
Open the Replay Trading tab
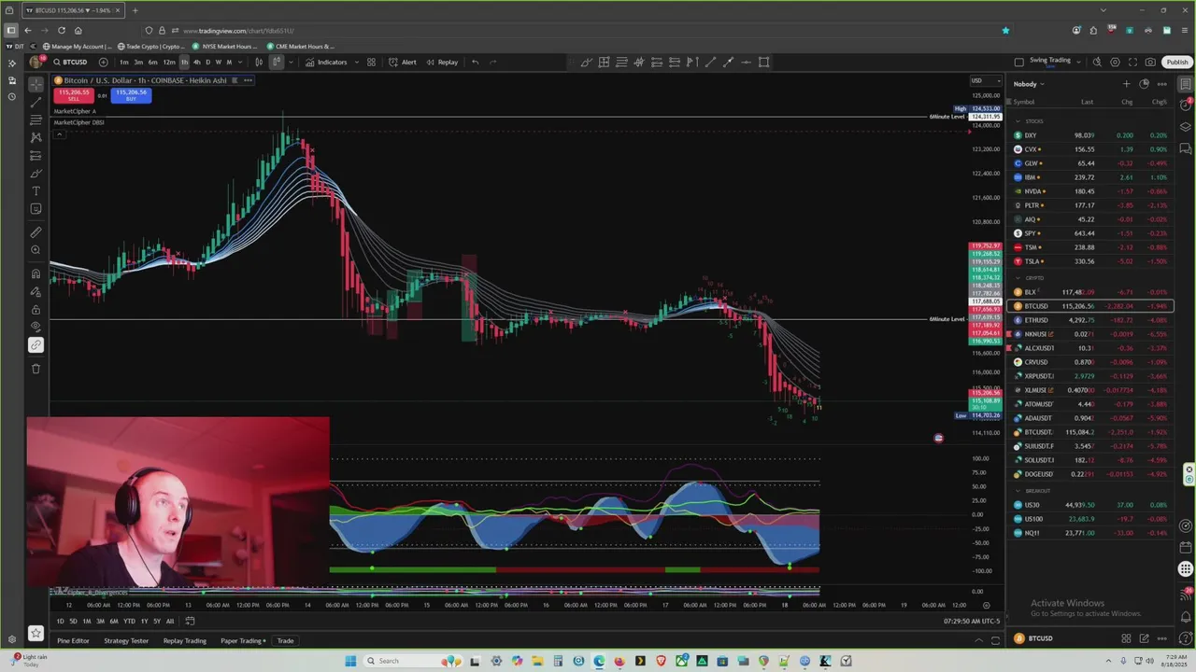click(185, 641)
